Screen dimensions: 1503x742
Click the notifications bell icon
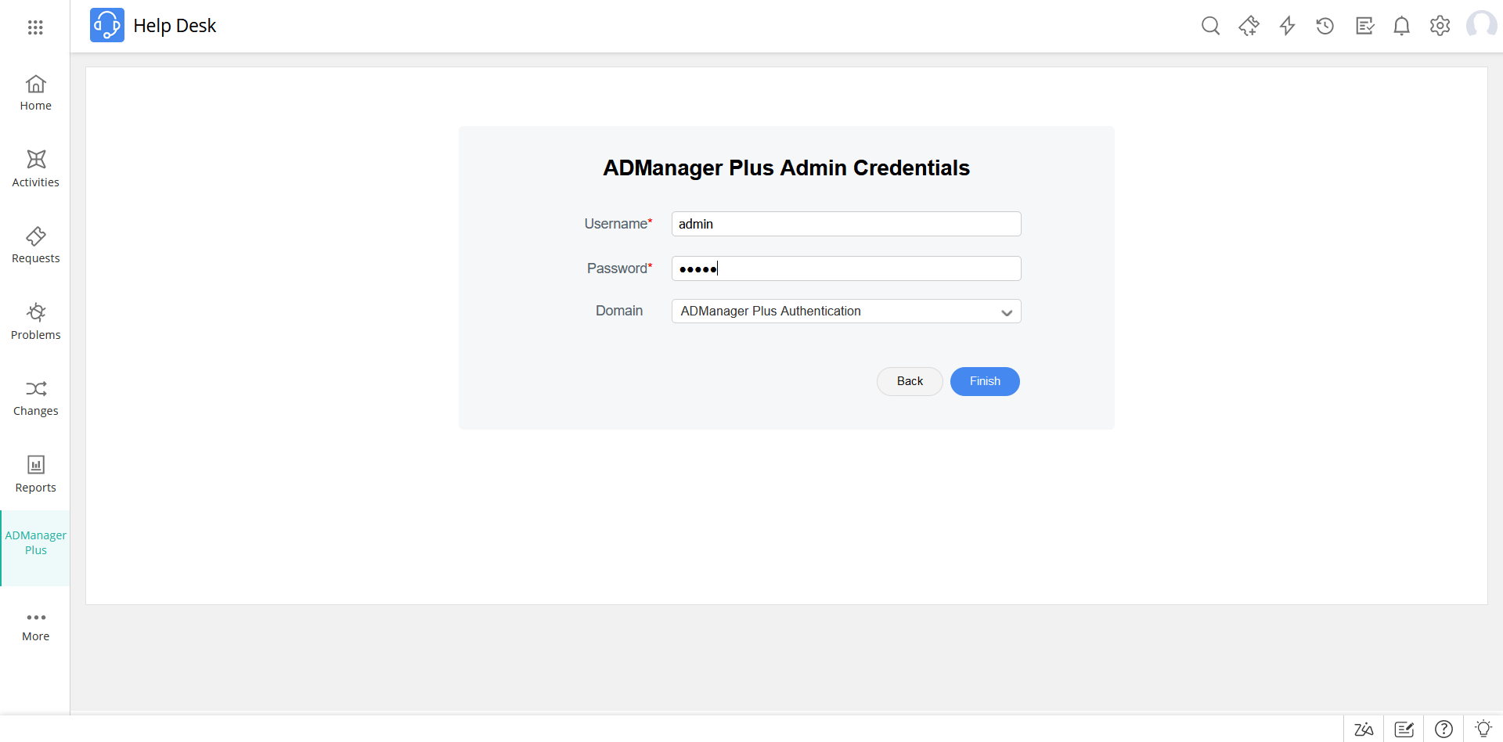pos(1401,26)
